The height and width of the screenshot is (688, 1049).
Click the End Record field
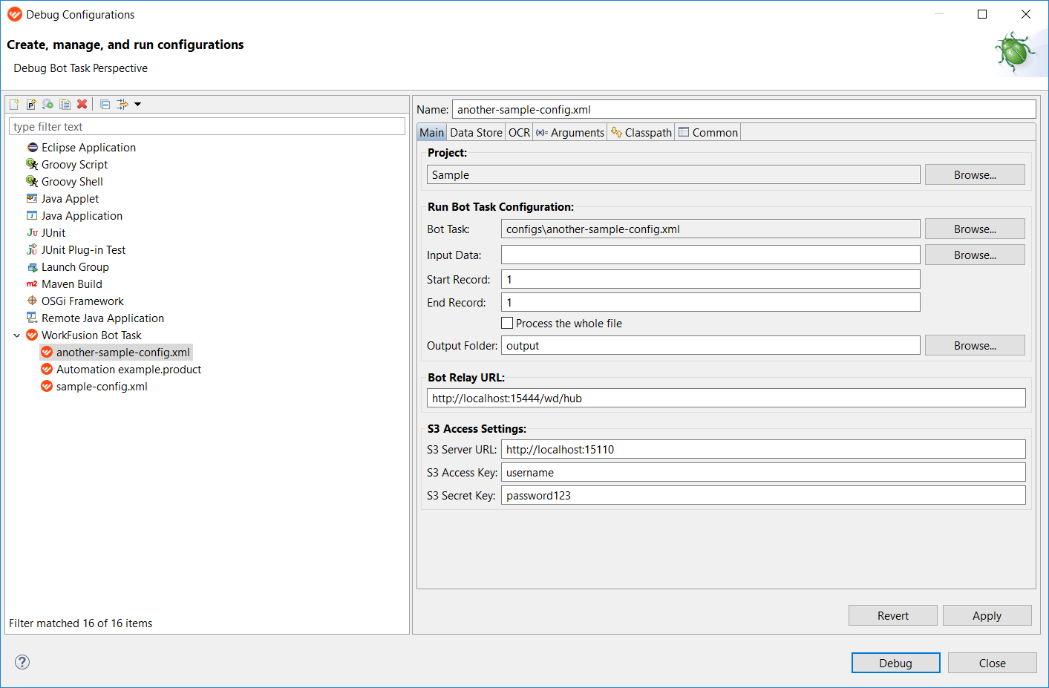coord(710,303)
